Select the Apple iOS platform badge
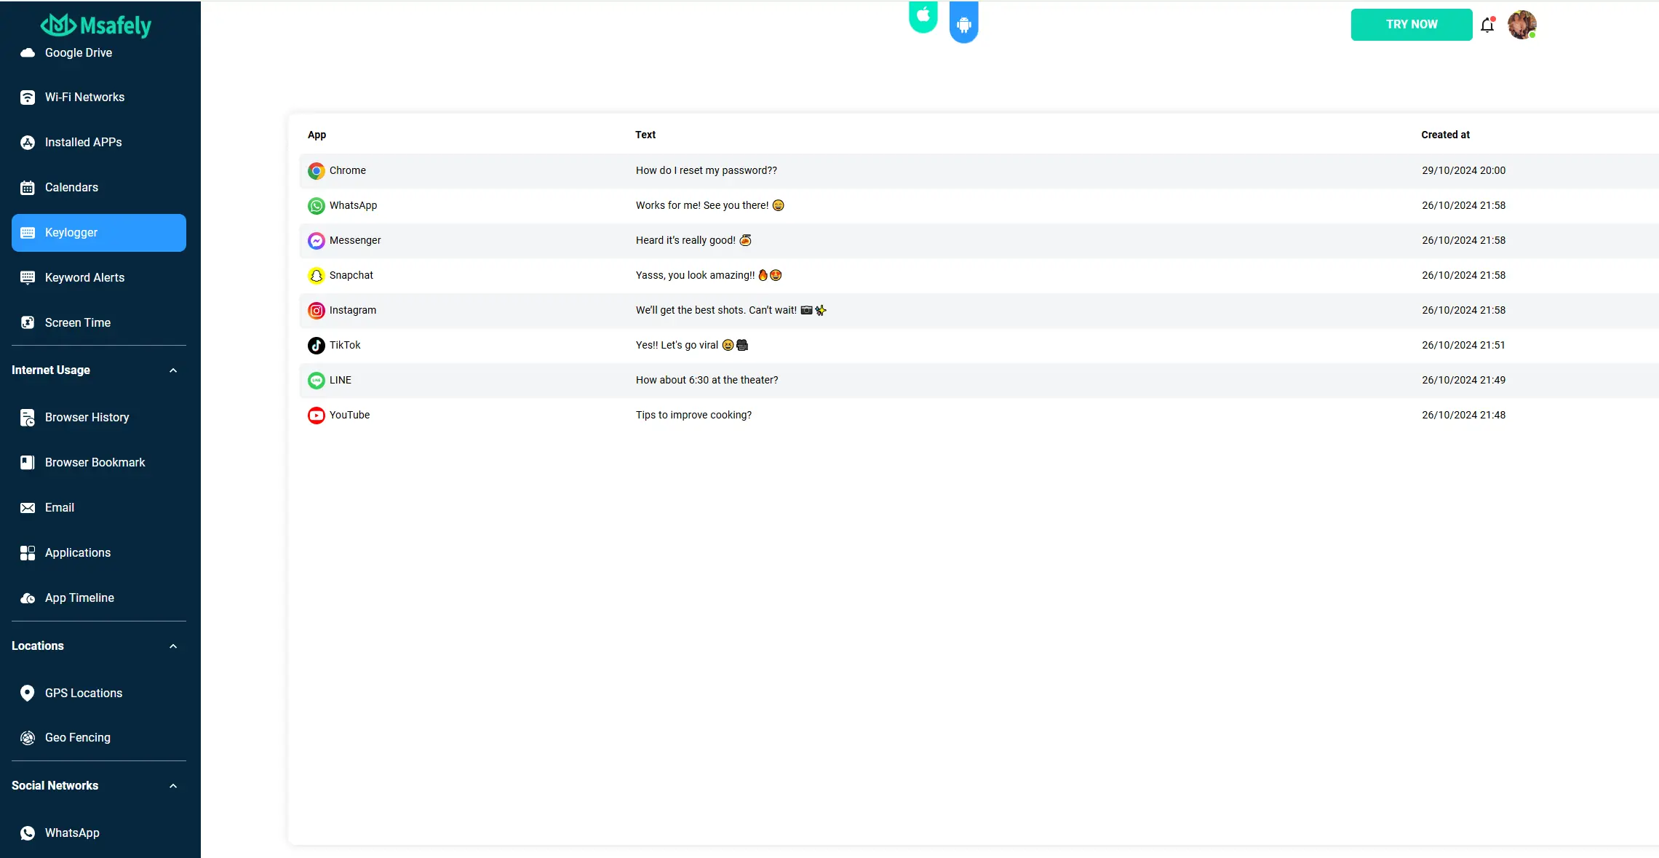 pyautogui.click(x=923, y=16)
